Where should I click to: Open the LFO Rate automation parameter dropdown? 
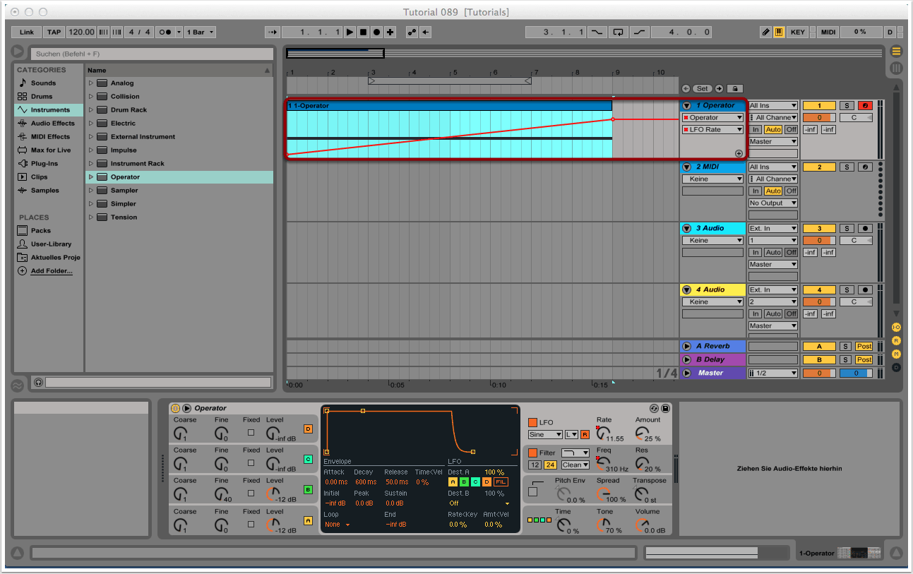(712, 130)
